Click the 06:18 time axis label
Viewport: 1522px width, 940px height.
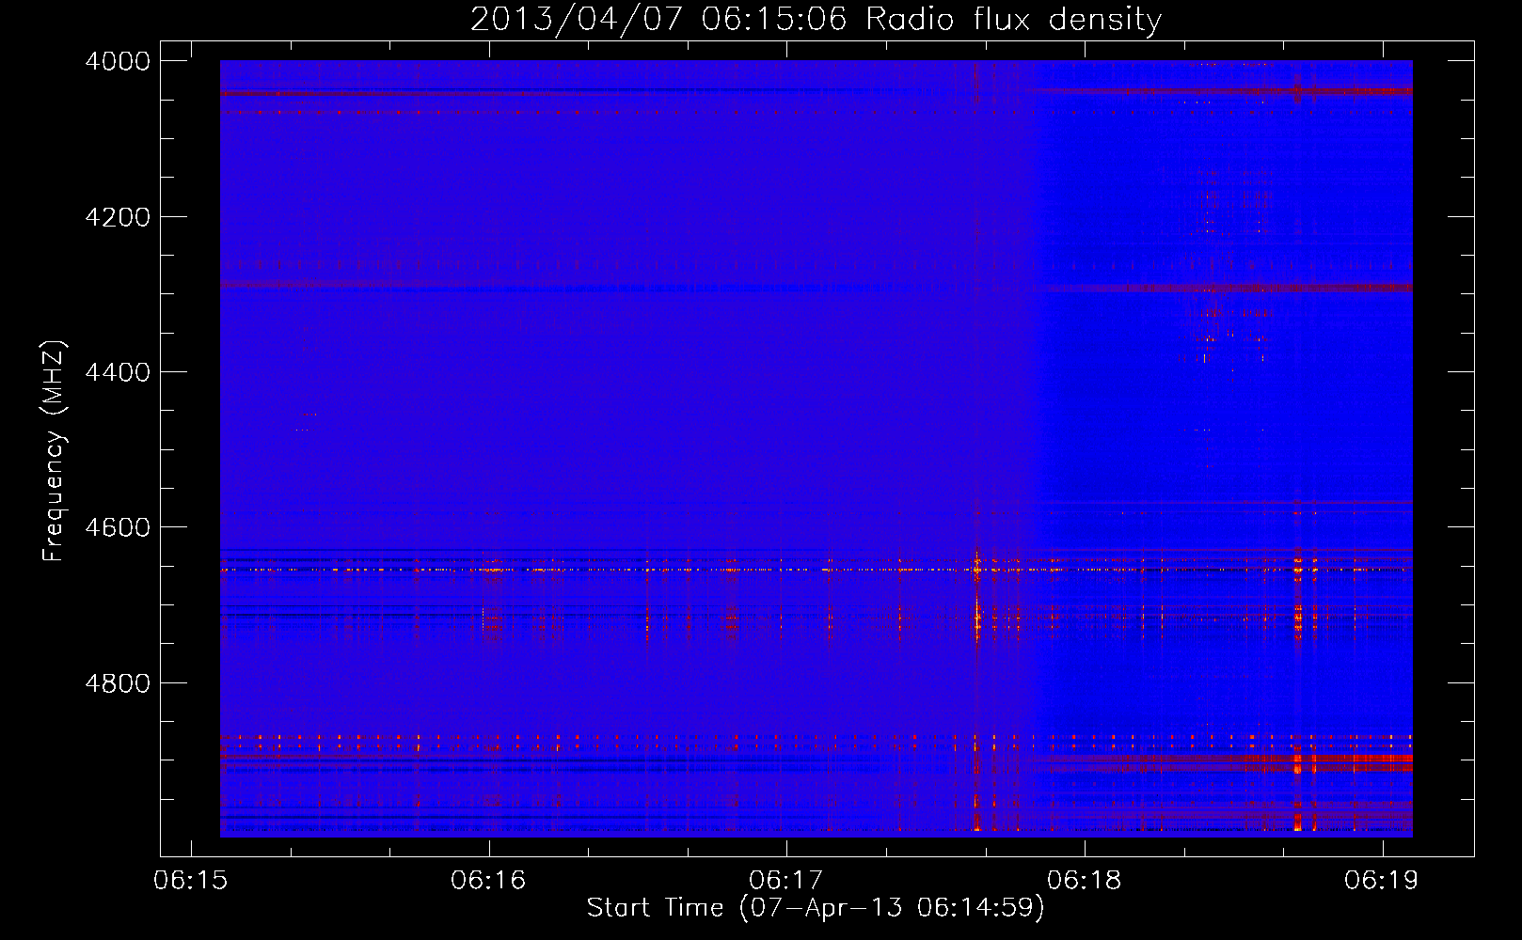pyautogui.click(x=1085, y=881)
